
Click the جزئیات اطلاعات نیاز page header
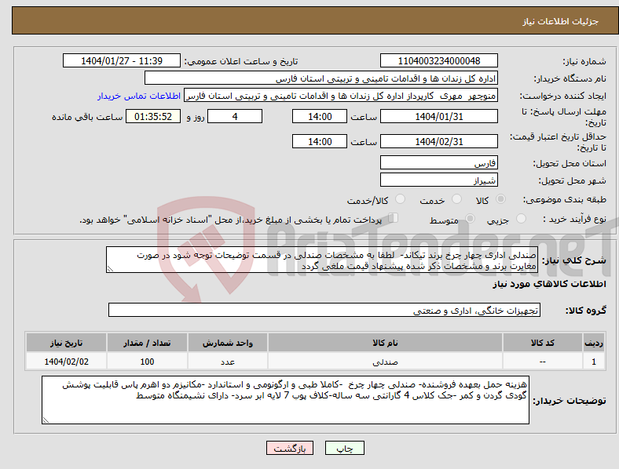coord(560,21)
